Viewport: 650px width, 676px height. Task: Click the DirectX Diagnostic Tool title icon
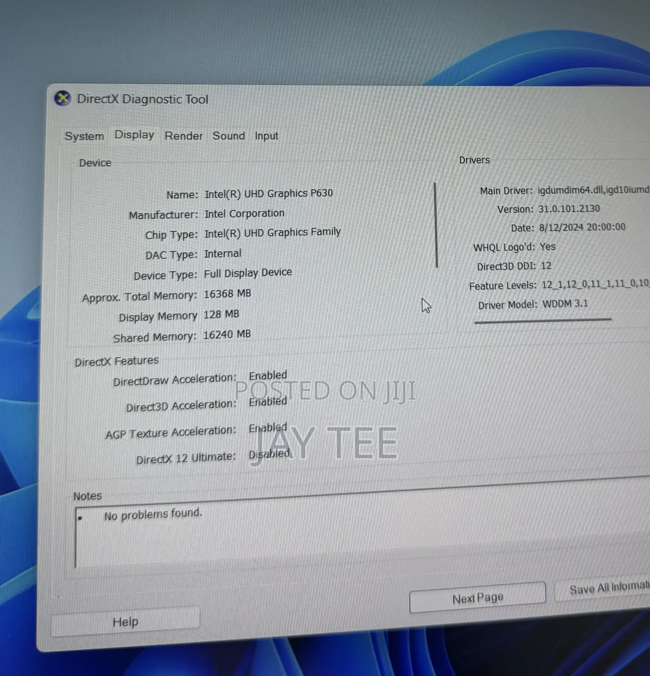63,98
